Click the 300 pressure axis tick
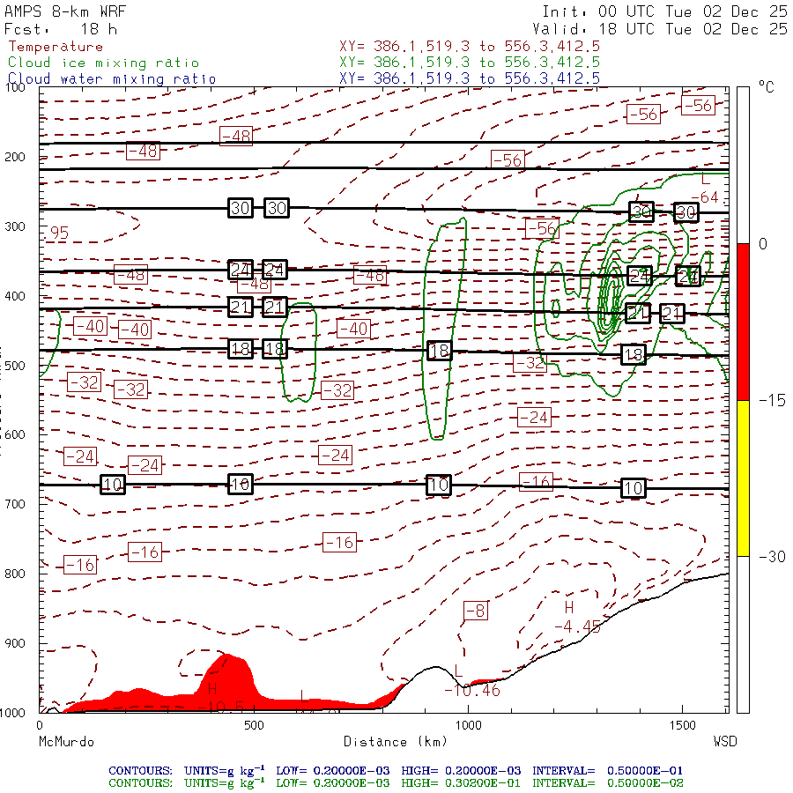The height and width of the screenshot is (793, 793). point(15,226)
